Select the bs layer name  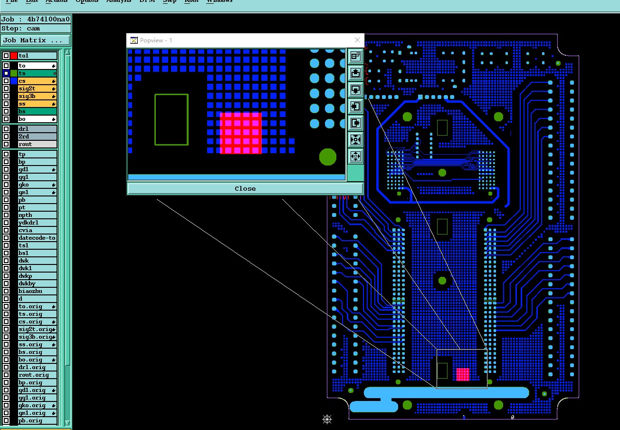(38, 111)
